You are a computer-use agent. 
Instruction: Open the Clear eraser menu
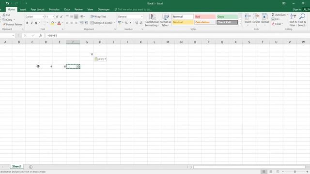[x=277, y=24]
